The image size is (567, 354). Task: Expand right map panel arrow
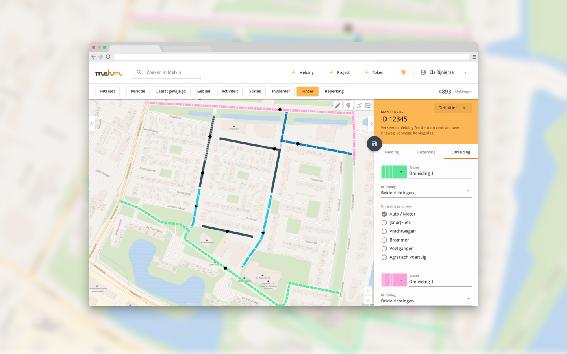[x=371, y=123]
